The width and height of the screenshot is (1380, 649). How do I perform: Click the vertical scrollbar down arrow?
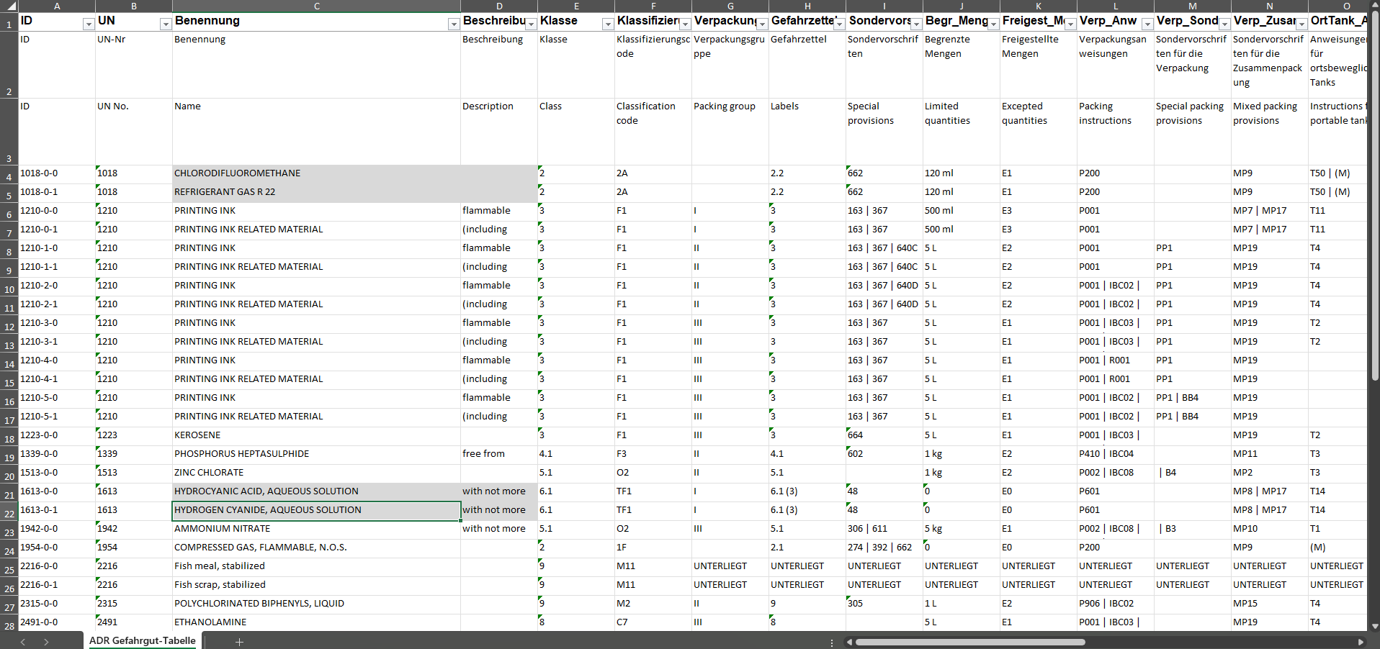click(x=1374, y=625)
